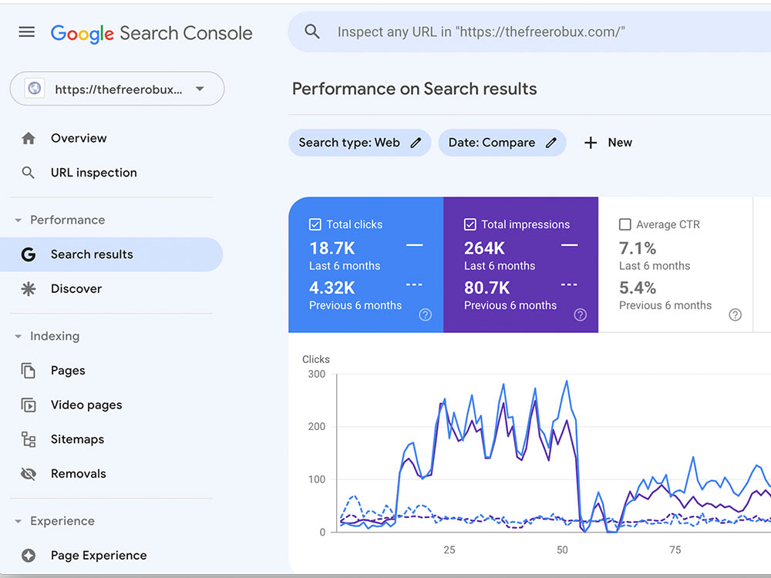Viewport: 771px width, 578px height.
Task: Click the Discover asterisk icon
Action: coord(29,289)
